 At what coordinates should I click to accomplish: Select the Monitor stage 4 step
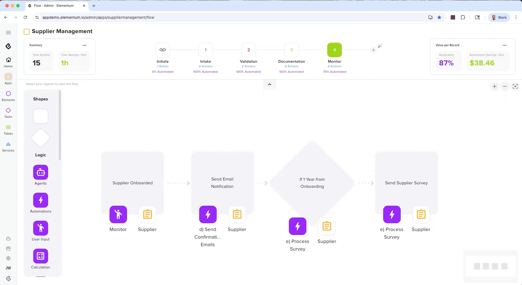click(x=334, y=50)
